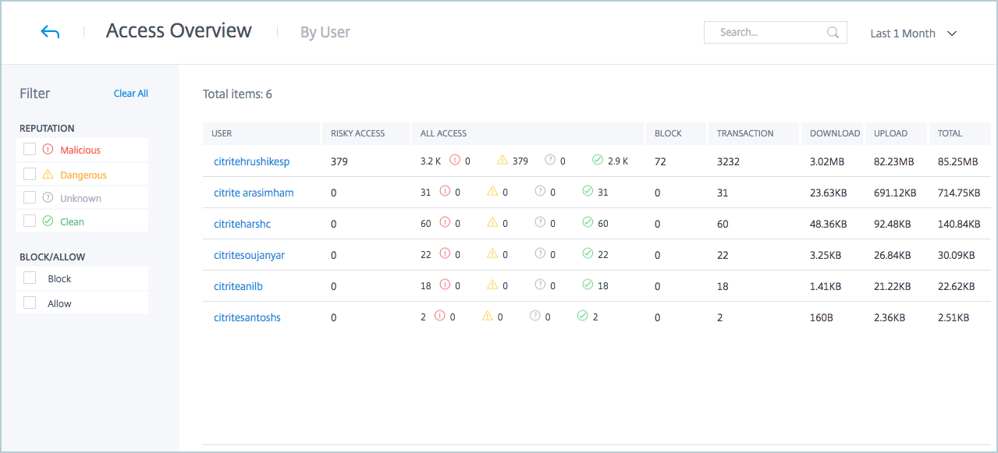Click the Transaction column header

pos(745,133)
